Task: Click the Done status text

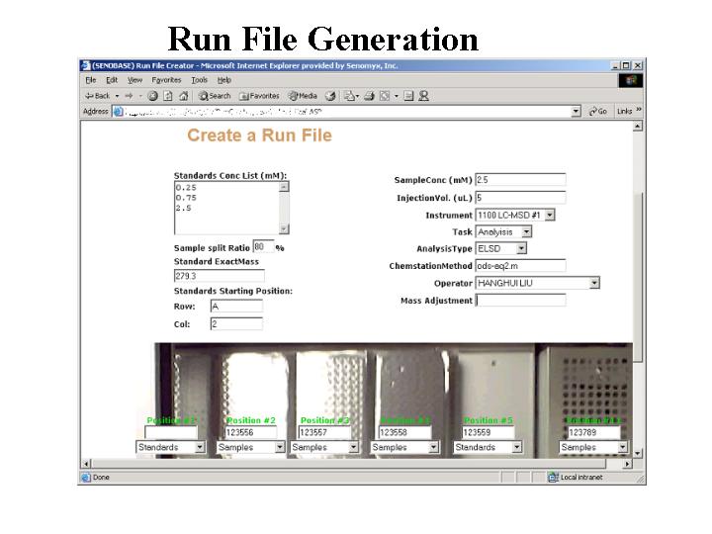Action: [101, 478]
